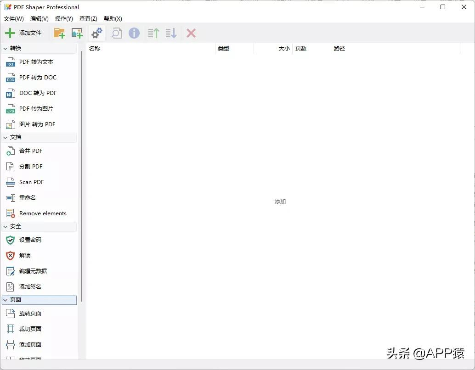
Task: Open the 帮助(X) menu
Action: pos(113,19)
